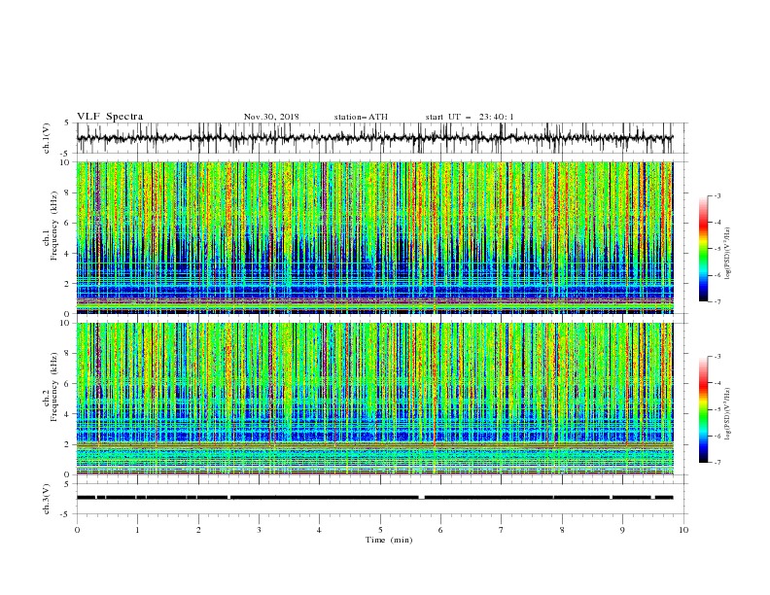The image size is (770, 595).
Task: Click the log(PSD) label beside ch.1 color bar
Action: click(728, 254)
